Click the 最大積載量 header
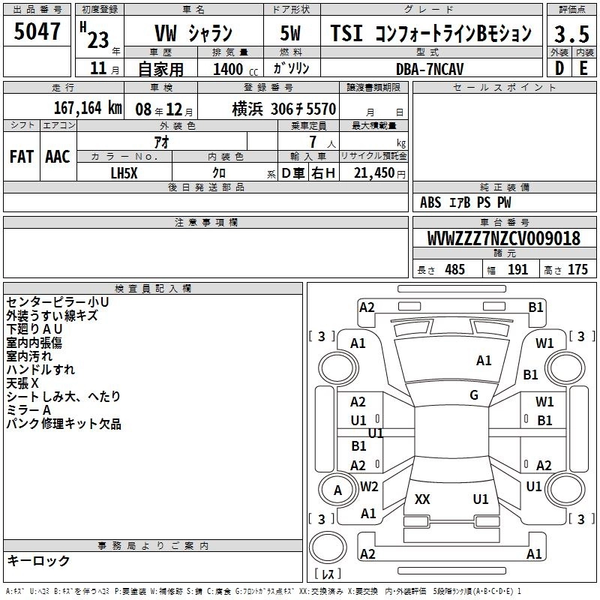 (x=373, y=125)
